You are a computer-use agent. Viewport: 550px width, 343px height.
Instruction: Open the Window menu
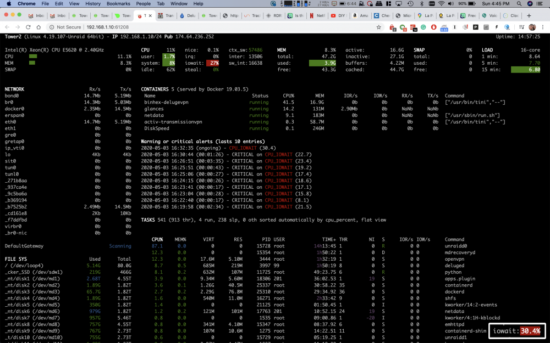pyautogui.click(x=179, y=3)
